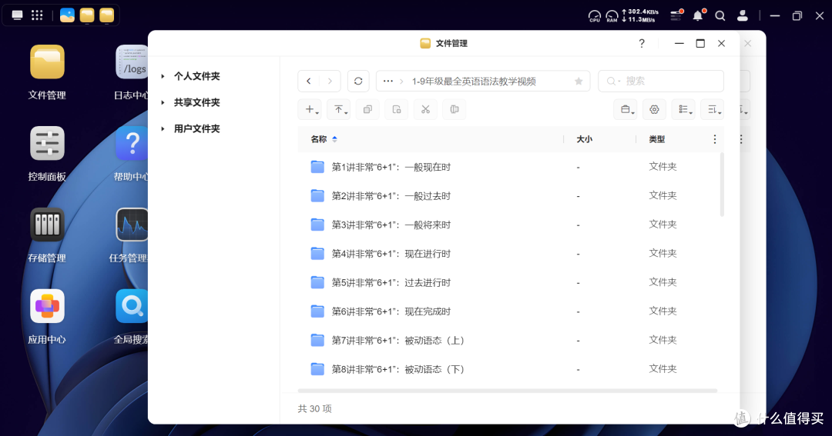
Task: Select 共享文件夹 in the sidebar
Action: 197,102
